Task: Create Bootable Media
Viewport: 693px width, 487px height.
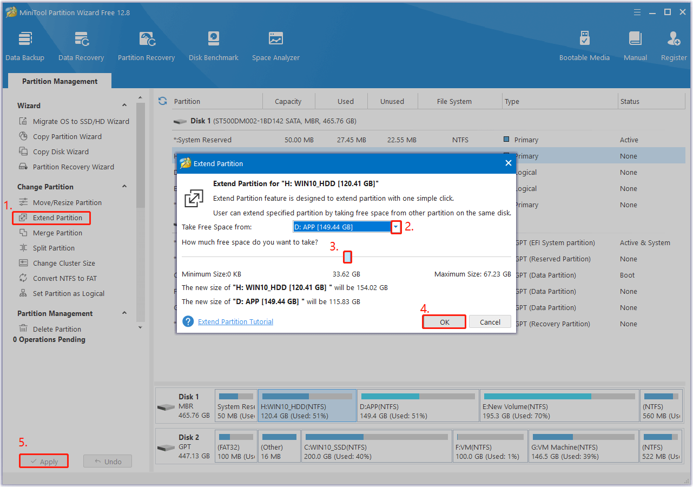Action: coord(584,46)
